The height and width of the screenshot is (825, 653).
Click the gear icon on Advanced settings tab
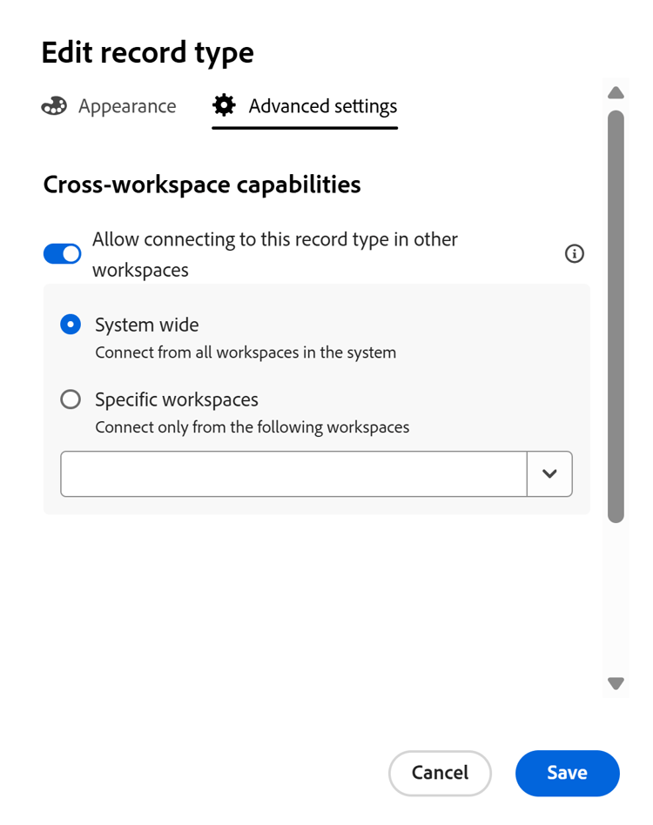(x=224, y=105)
